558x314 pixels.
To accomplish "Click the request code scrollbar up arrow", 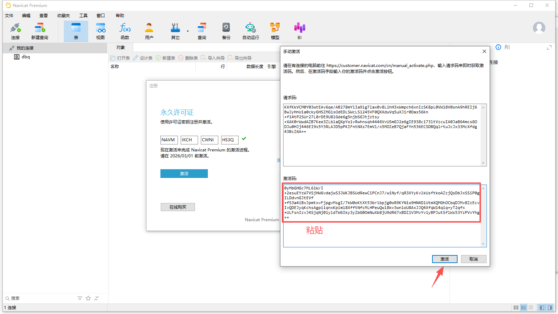I will tap(483, 107).
